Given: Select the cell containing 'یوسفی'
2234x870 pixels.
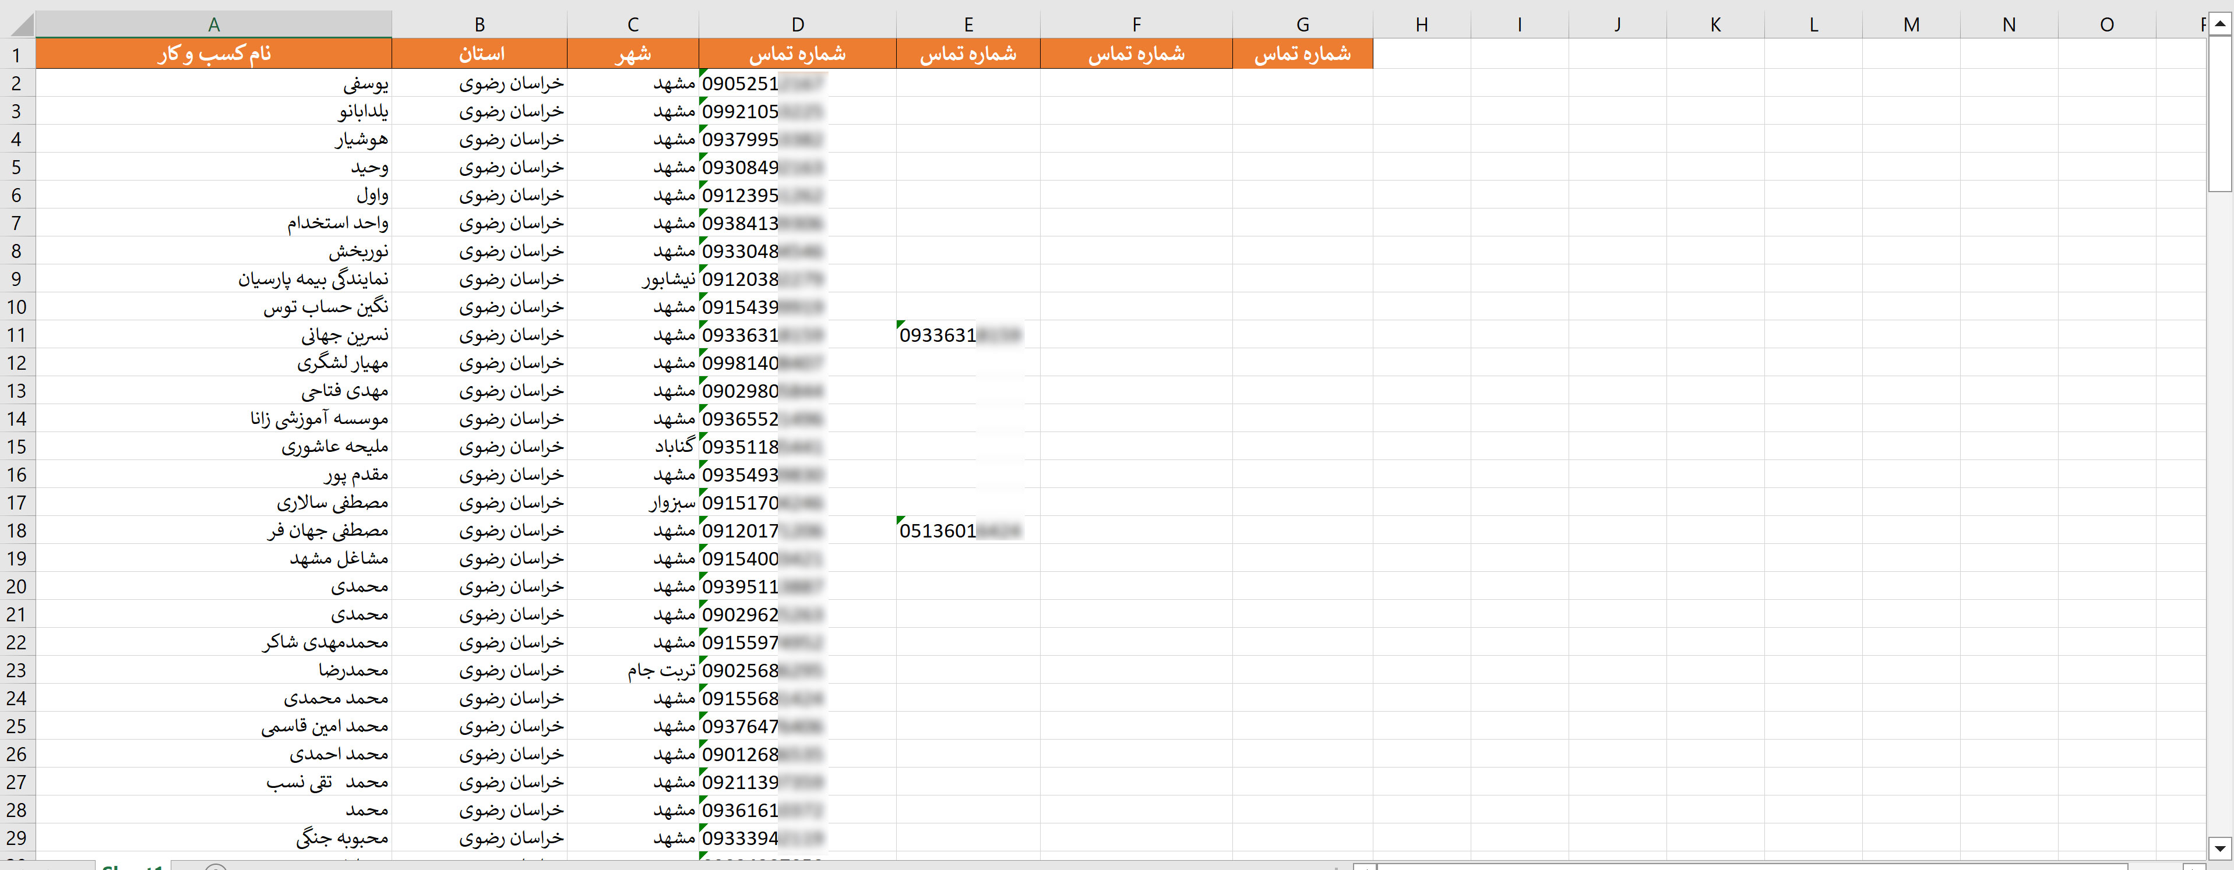Looking at the screenshot, I should pyautogui.click(x=213, y=83).
